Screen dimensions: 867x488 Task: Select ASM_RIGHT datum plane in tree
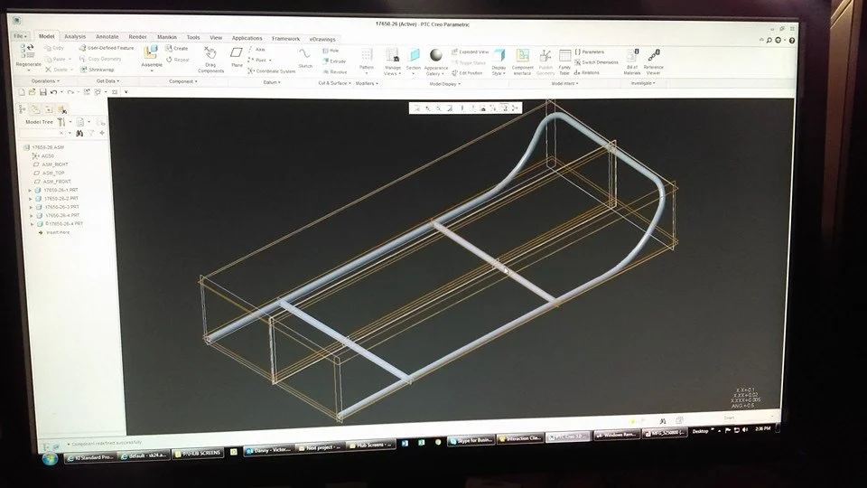[51, 164]
